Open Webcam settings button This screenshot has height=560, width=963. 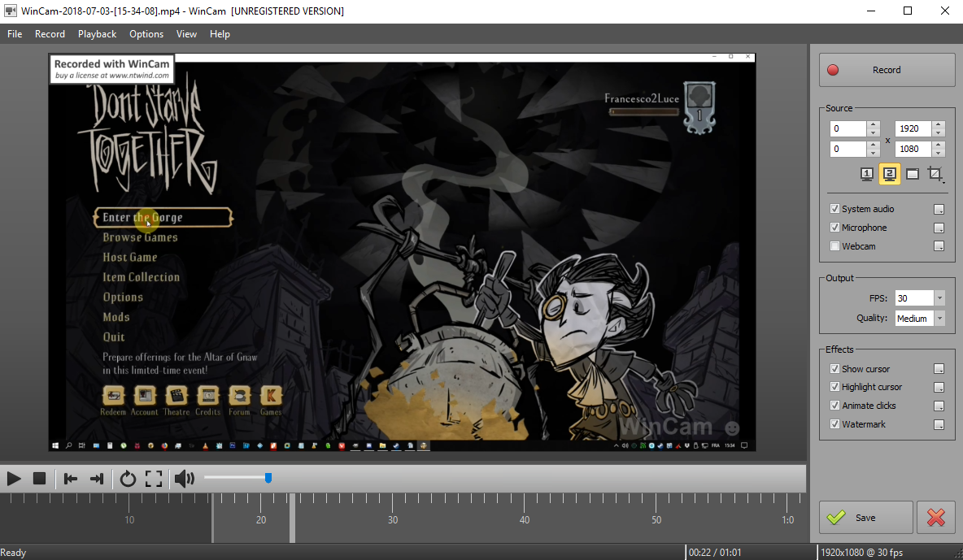(939, 246)
